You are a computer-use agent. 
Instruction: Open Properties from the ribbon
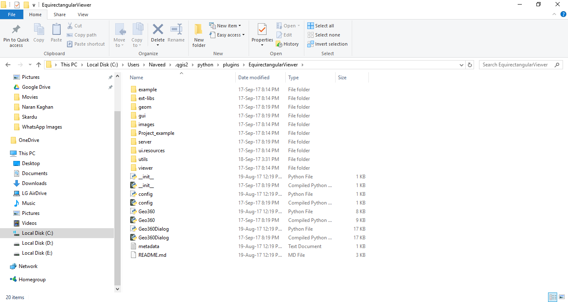point(262,35)
